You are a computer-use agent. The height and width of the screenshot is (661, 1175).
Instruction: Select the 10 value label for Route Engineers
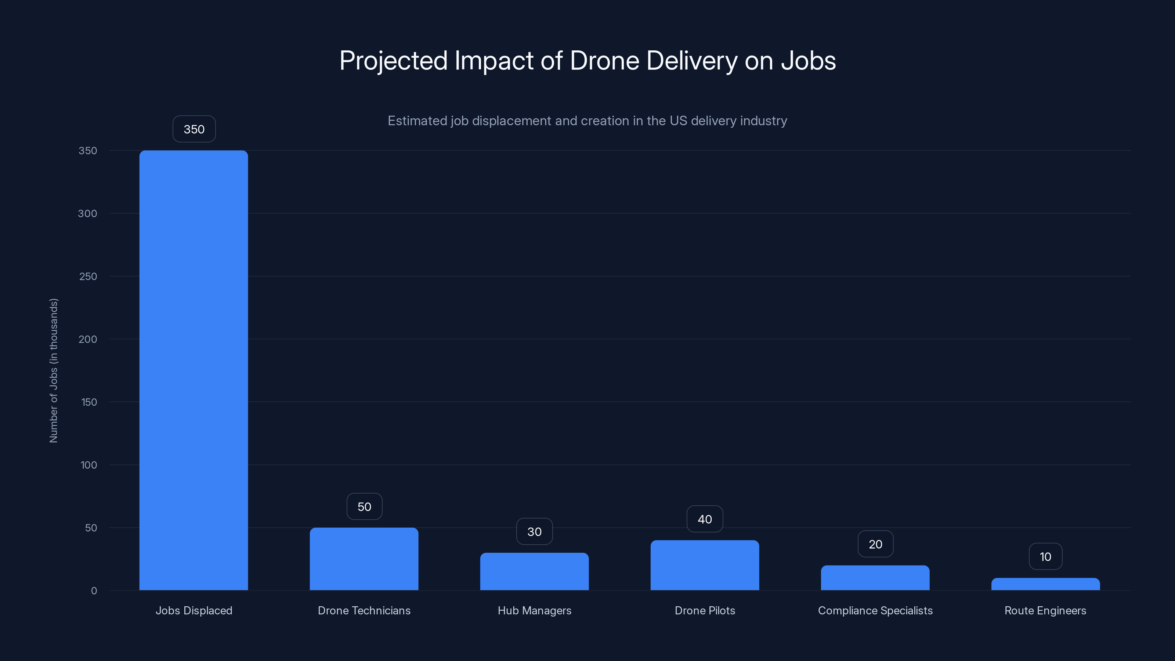click(x=1045, y=556)
